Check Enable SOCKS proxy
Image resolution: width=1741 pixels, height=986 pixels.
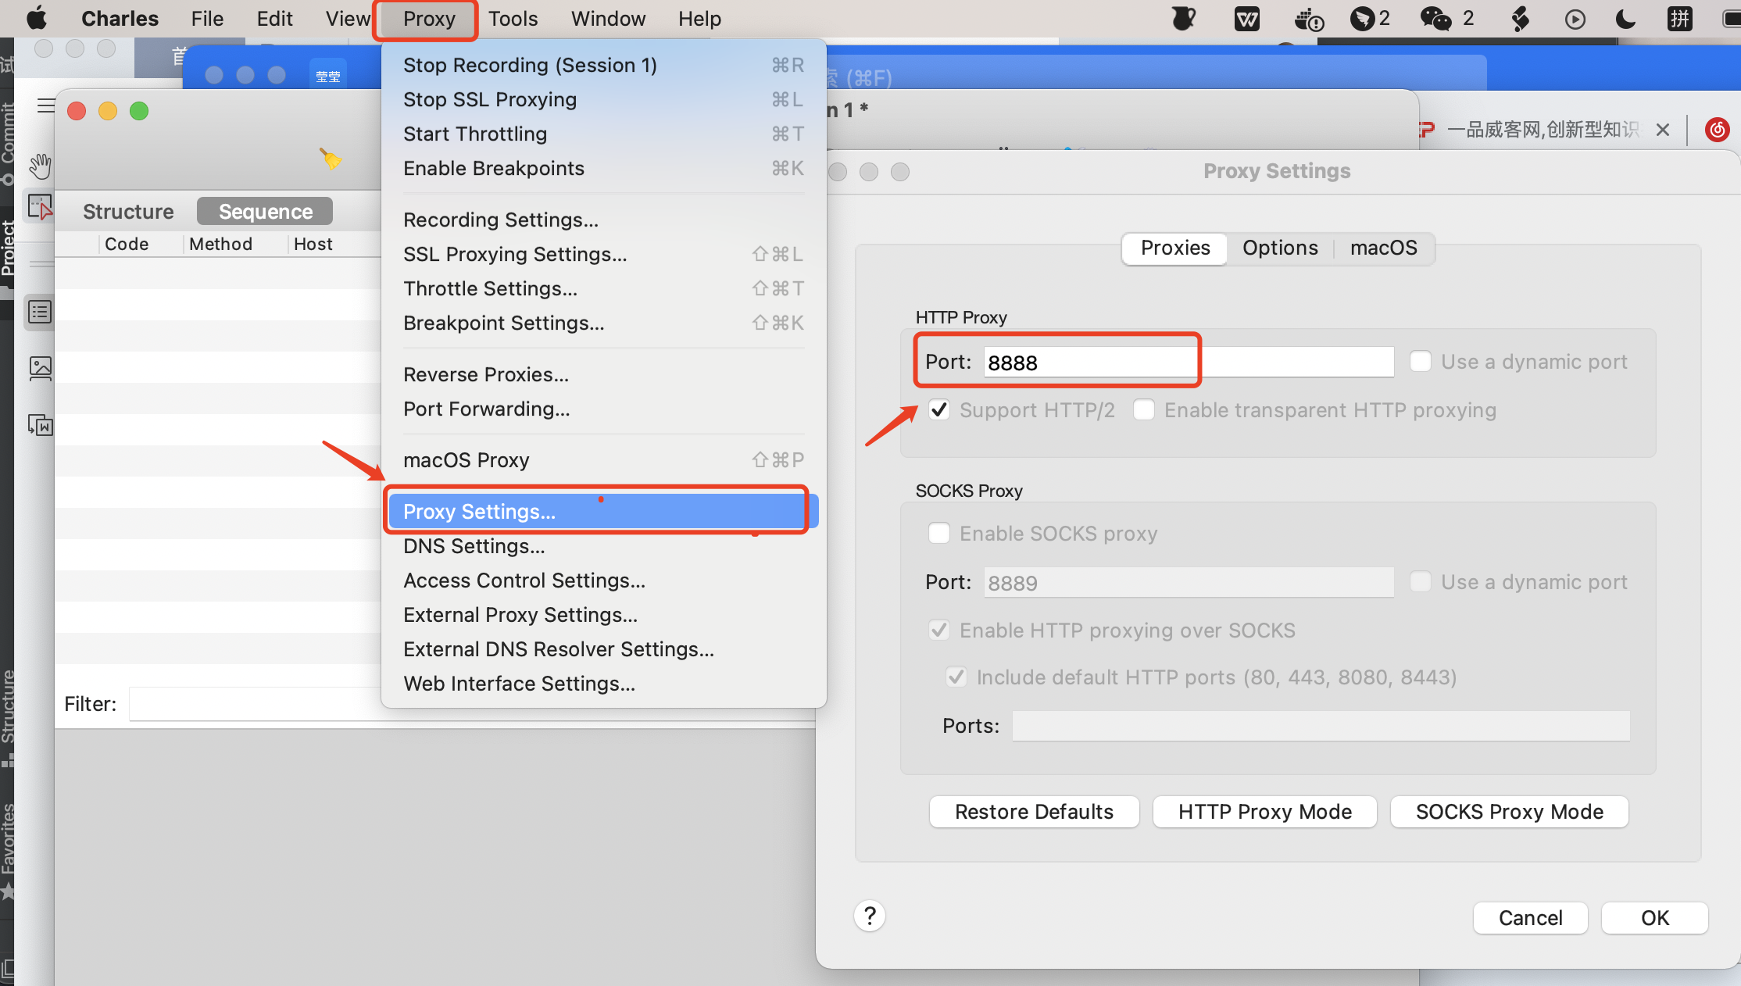939,533
